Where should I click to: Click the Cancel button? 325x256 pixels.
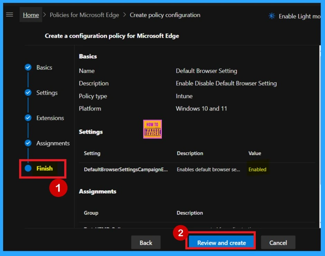278,242
